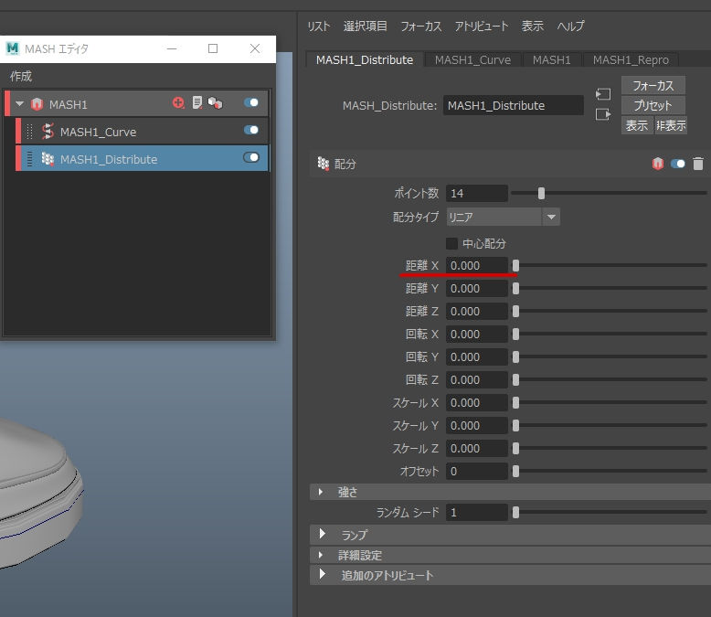
Task: Click the 距離 Z slider handle
Action: 515,311
